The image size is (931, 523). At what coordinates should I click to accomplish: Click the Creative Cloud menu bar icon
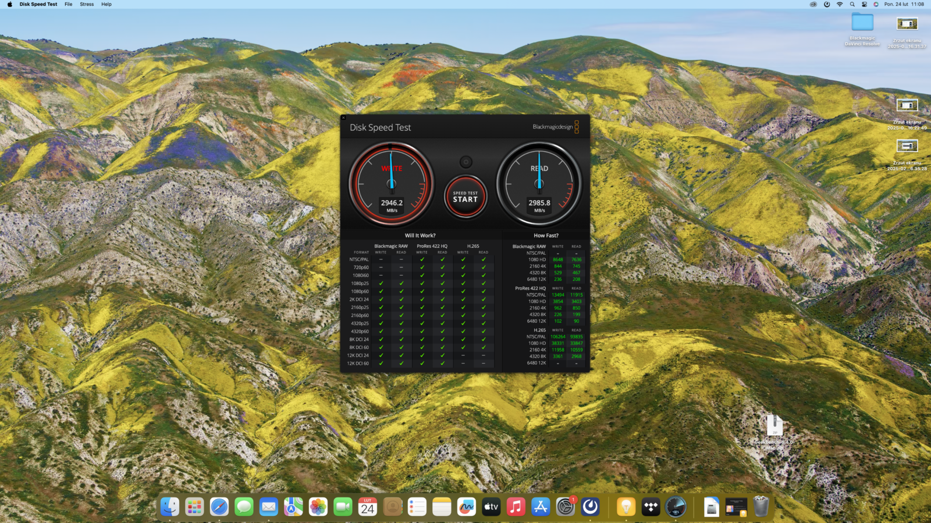click(x=813, y=4)
